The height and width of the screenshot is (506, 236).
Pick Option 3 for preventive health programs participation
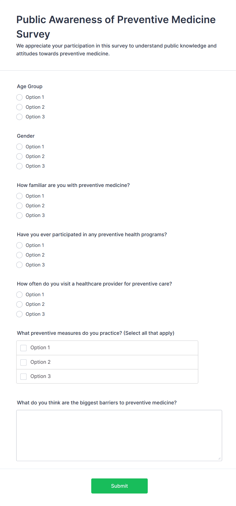click(x=20, y=265)
